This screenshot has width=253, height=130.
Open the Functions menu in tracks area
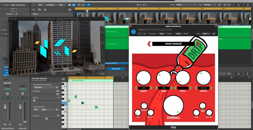tap(51, 5)
